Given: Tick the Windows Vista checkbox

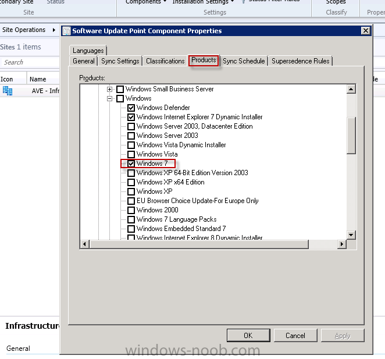Looking at the screenshot, I should click(x=131, y=154).
